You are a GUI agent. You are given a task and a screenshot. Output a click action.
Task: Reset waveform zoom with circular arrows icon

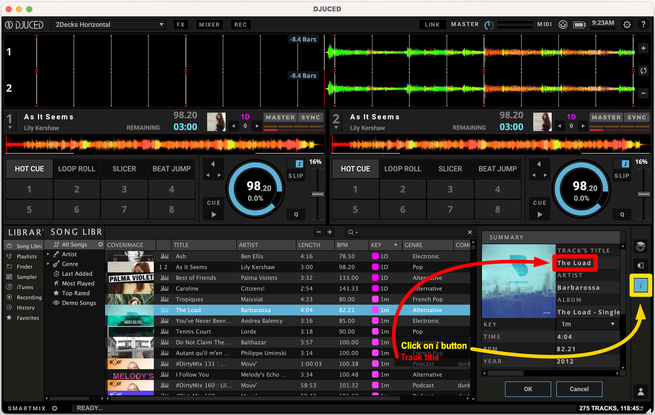[643, 71]
